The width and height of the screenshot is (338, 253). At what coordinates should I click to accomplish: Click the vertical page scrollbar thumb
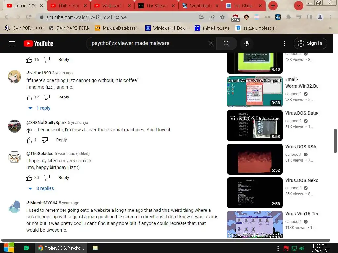(x=335, y=141)
